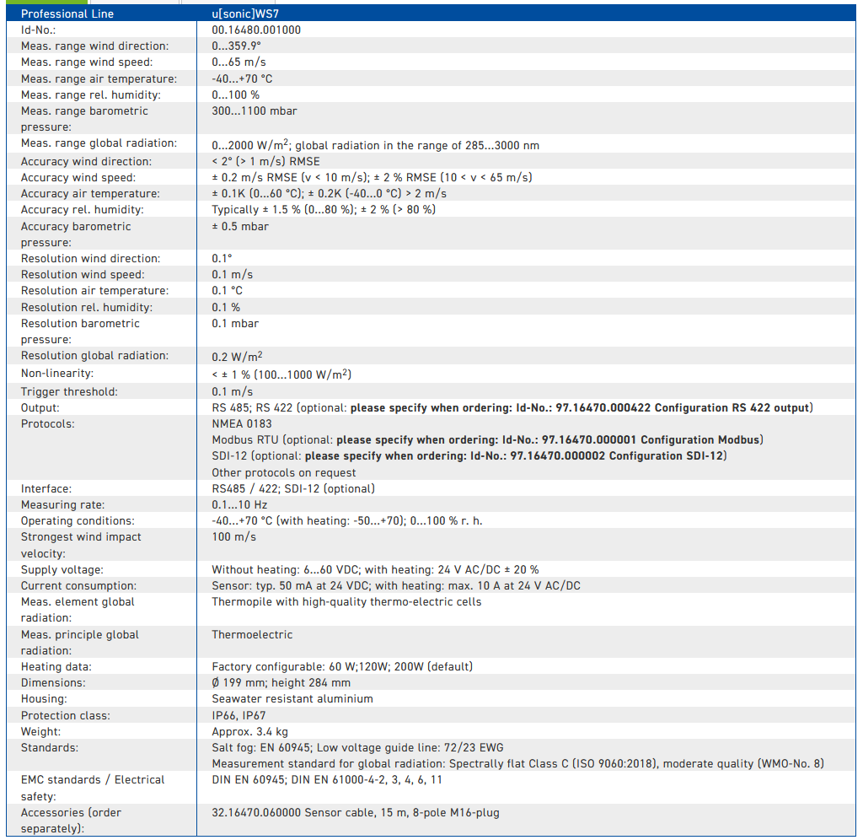Select the measuring rate '0.1...10 Hz'
Screen dimensions: 863x840
pos(239,504)
